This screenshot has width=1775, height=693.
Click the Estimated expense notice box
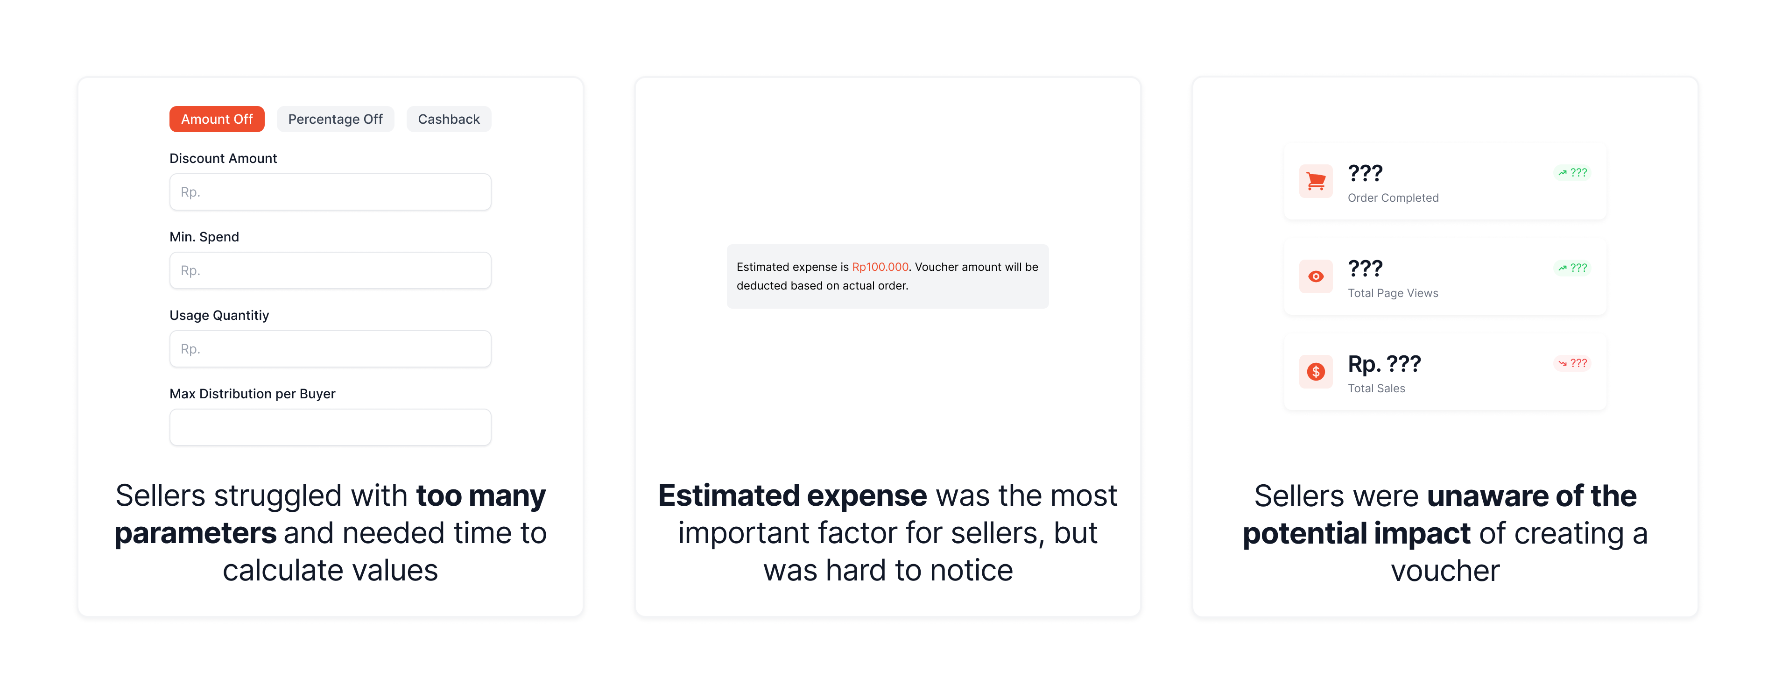coord(887,276)
